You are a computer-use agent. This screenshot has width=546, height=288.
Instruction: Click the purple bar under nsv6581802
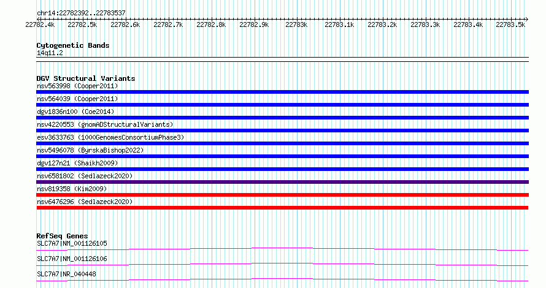pyautogui.click(x=282, y=182)
